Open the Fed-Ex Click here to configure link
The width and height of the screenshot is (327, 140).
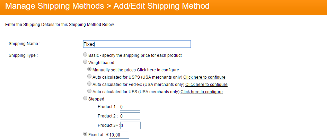[206, 84]
